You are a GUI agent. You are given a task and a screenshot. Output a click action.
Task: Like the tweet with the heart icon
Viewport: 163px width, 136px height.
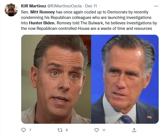tap(96, 130)
